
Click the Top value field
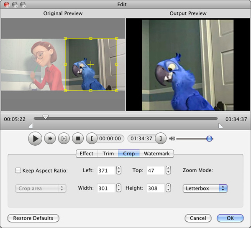[156, 170]
